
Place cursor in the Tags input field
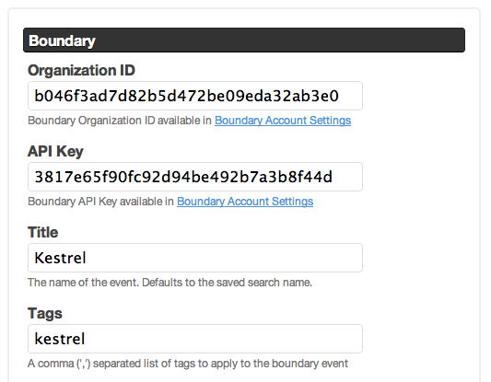point(195,339)
